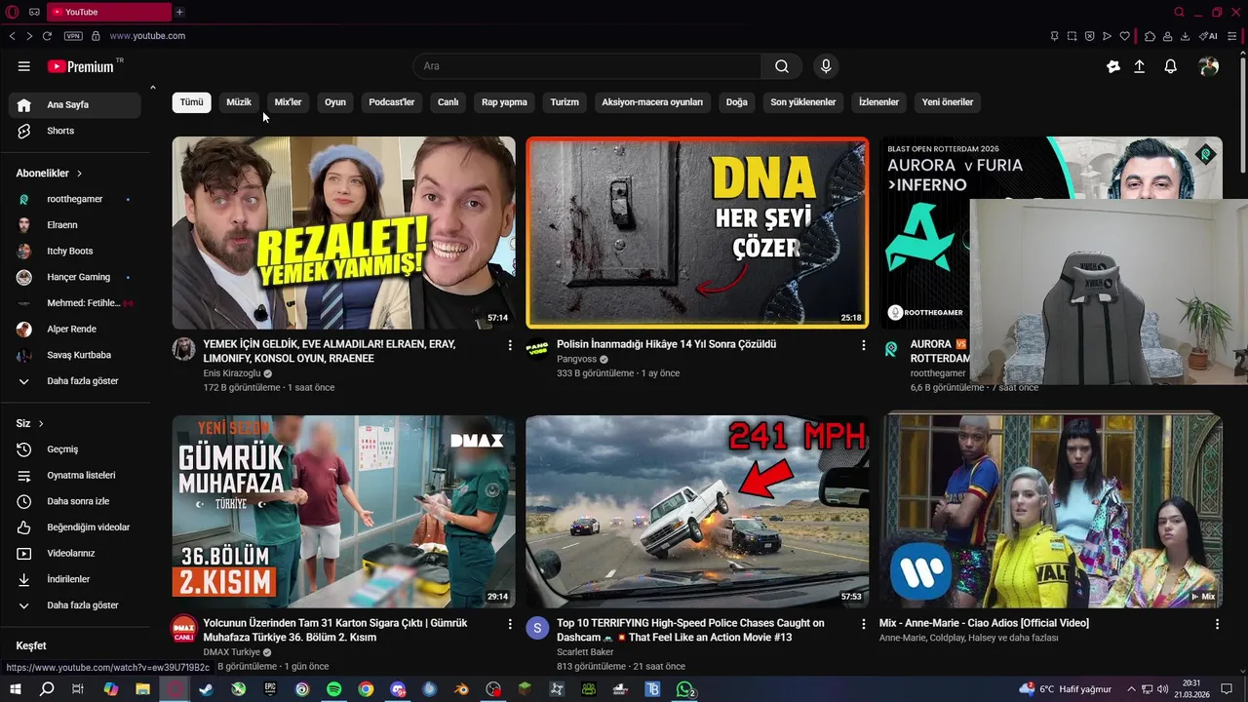This screenshot has width=1248, height=702.
Task: Open options for Anne-Marie Mix card
Action: [x=1217, y=624]
